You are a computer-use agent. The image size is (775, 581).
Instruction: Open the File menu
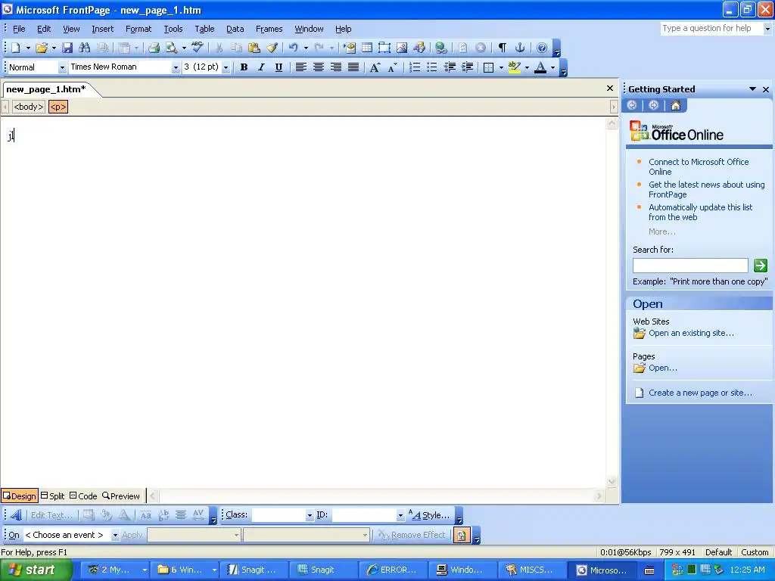[19, 29]
